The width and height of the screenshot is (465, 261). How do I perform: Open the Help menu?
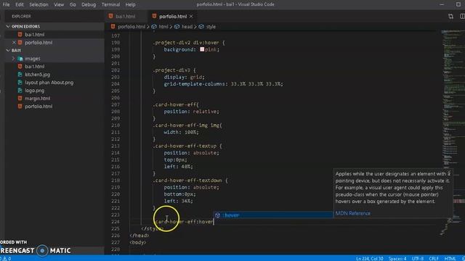pos(130,4)
